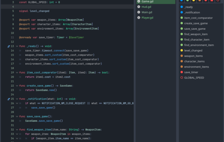Click Array[EnvironmentItem] type on line 9
224x142 pixels.
click(82, 29)
